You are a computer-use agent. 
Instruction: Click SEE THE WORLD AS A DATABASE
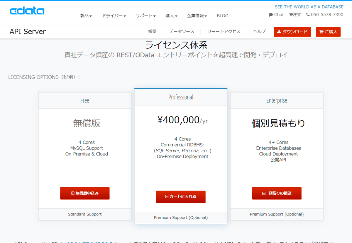click(x=309, y=7)
